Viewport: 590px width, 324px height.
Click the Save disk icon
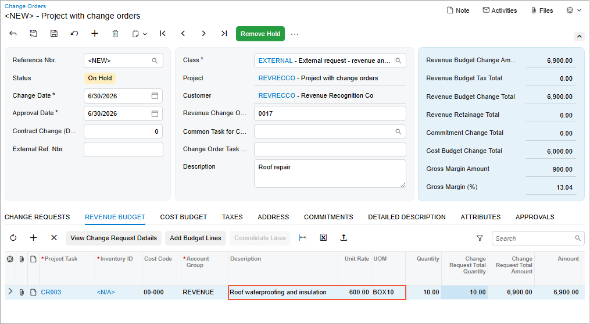54,34
